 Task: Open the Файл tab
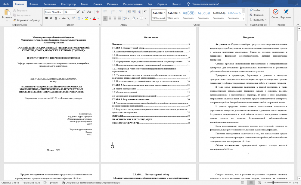click(x=6, y=4)
